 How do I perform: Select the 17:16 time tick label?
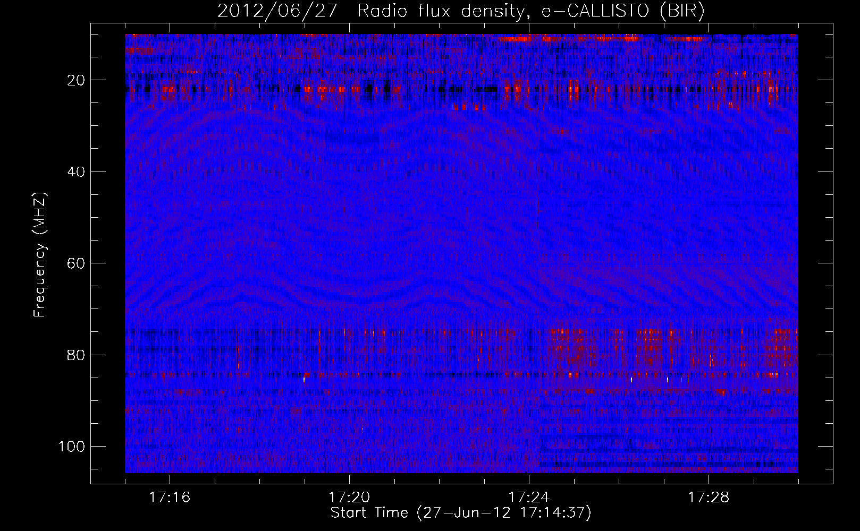(x=170, y=498)
